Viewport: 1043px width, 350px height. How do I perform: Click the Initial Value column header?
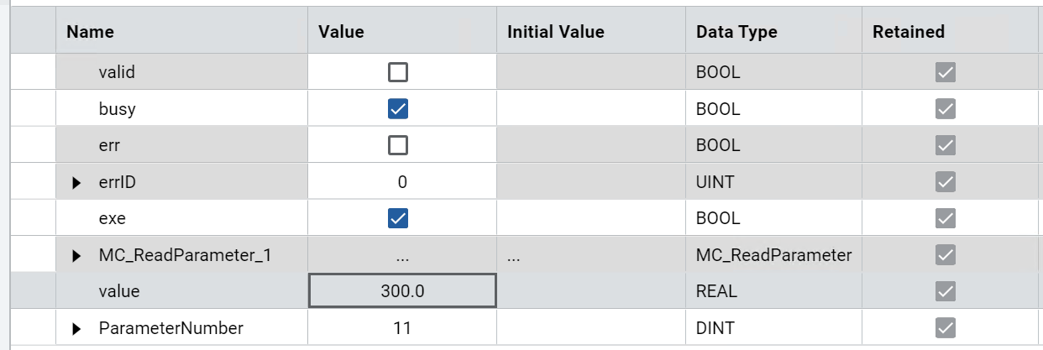click(x=555, y=32)
